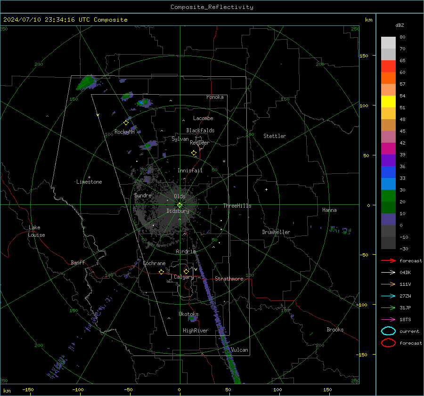Click the Strathmore label
Screen dimensions: 424x396
coord(229,279)
